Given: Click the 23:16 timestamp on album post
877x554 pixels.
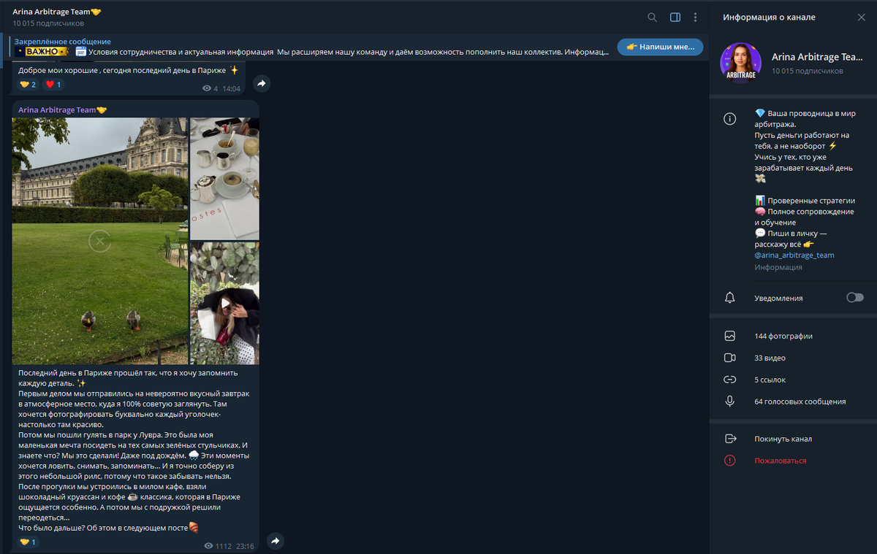Looking at the screenshot, I should coord(245,546).
